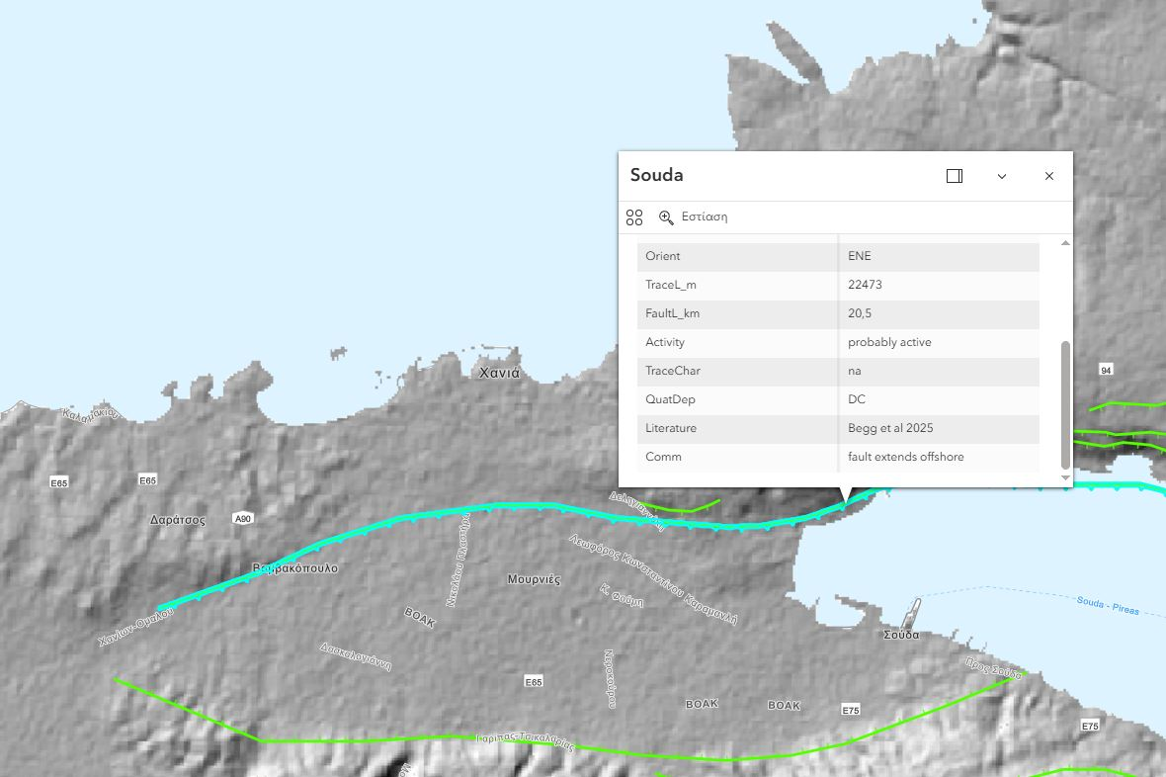
Task: Click the popup scrollbar up arrow
Action: (1065, 243)
